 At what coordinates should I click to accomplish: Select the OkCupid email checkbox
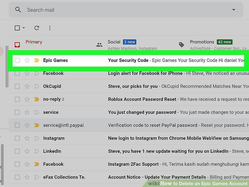pyautogui.click(x=17, y=86)
